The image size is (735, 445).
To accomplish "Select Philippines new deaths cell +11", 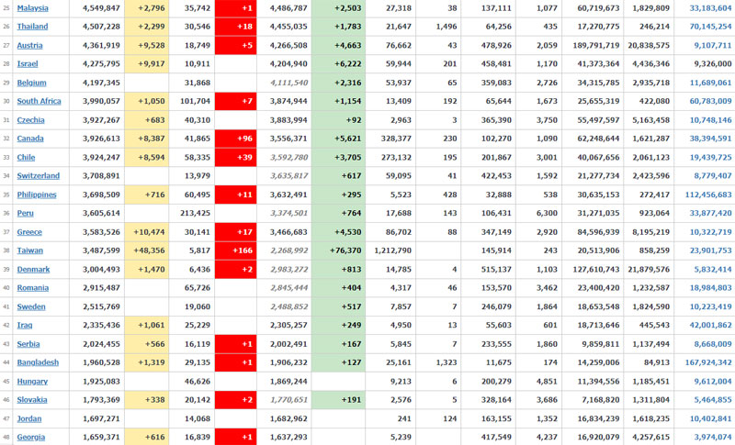I will [x=235, y=195].
